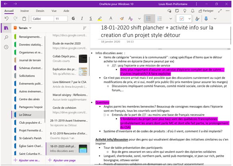This screenshot has width=233, height=166.
Task: Open the Vue tab
Action: click(x=54, y=11)
